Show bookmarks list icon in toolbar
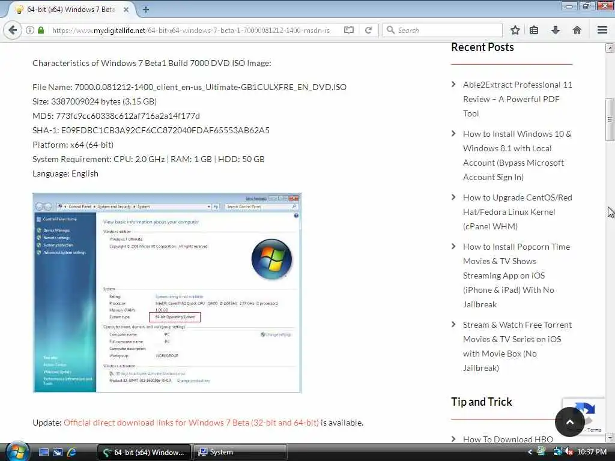 [x=534, y=30]
